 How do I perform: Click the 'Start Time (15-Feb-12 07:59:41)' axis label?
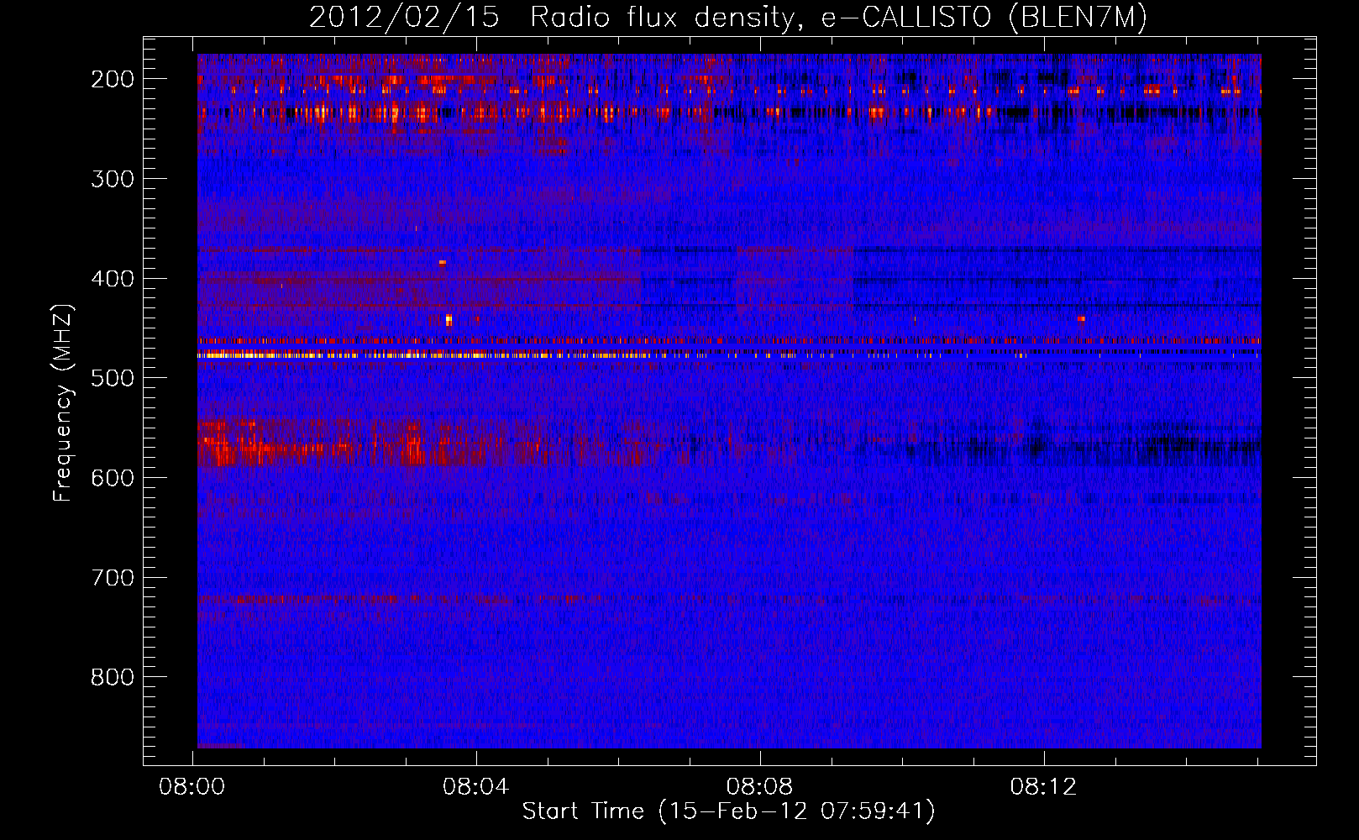728,811
